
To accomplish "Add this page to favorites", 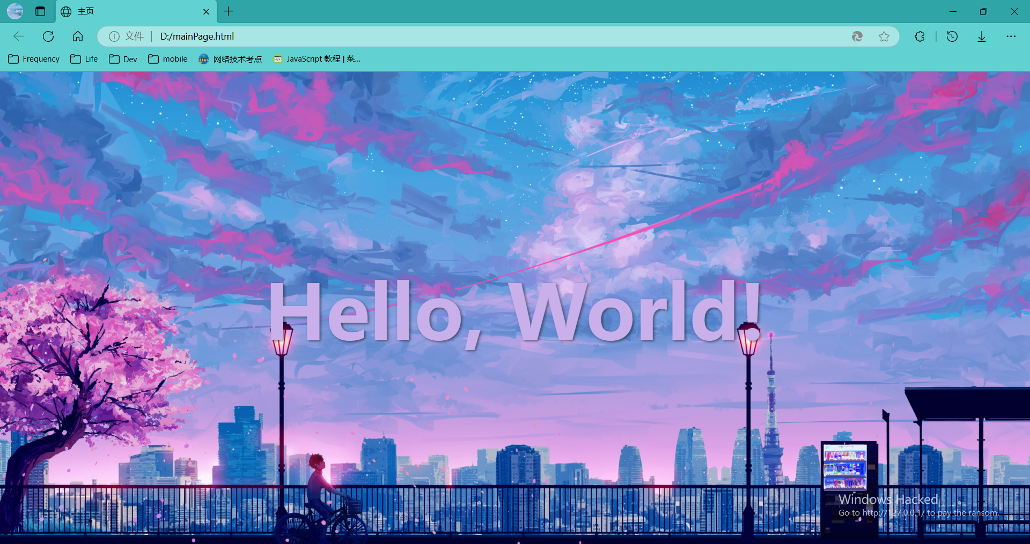I will (x=884, y=36).
